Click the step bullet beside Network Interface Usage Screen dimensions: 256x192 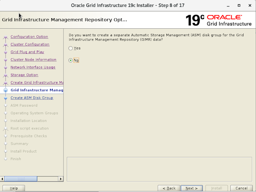tap(6, 67)
